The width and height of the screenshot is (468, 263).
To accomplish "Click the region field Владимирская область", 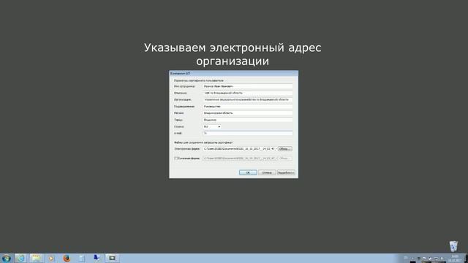I will coord(248,113).
